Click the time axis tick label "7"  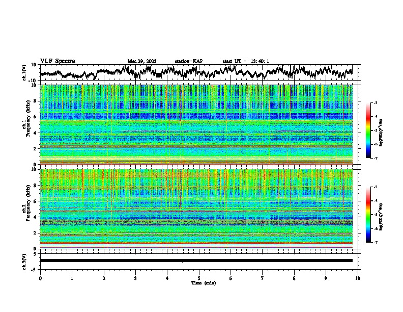click(x=263, y=278)
